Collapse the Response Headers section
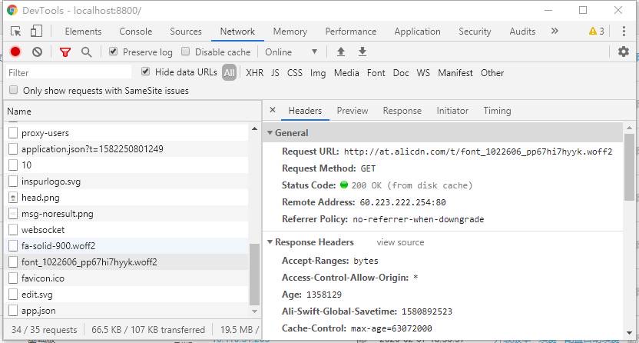Viewport: 639px width, 343px height. pyautogui.click(x=310, y=242)
